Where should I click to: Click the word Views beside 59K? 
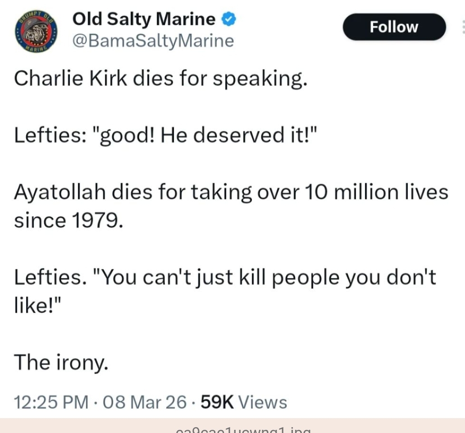tap(262, 402)
